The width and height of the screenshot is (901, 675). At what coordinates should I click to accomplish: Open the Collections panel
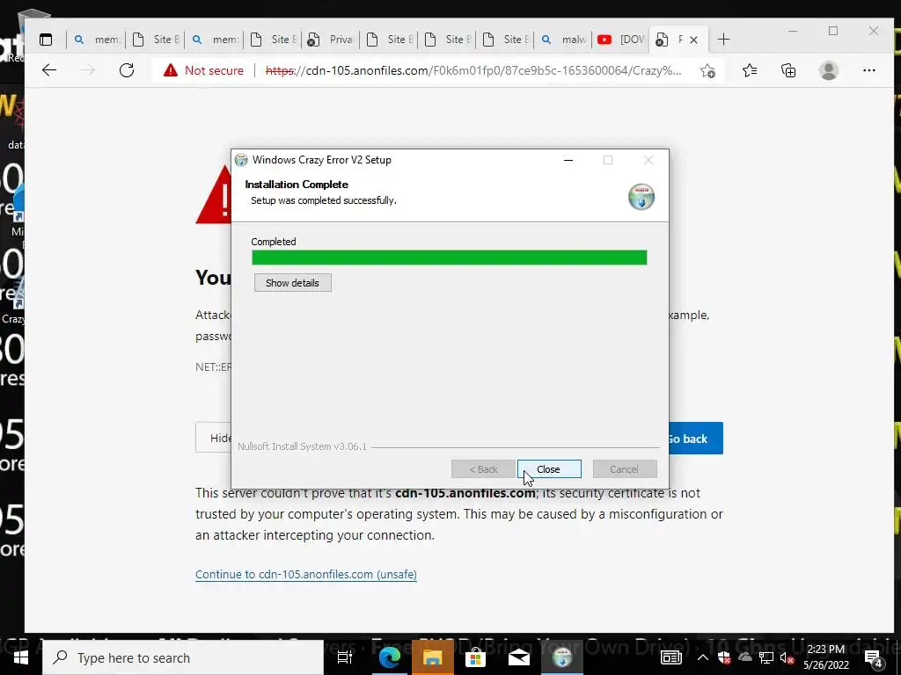[x=788, y=70]
